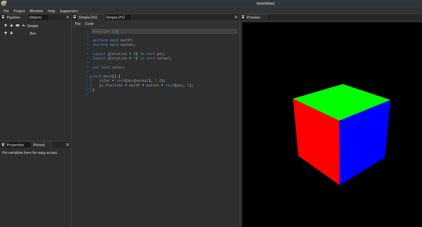Move the Simple shader pass up
Image resolution: width=422 pixels, height=227 pixels.
[6, 26]
